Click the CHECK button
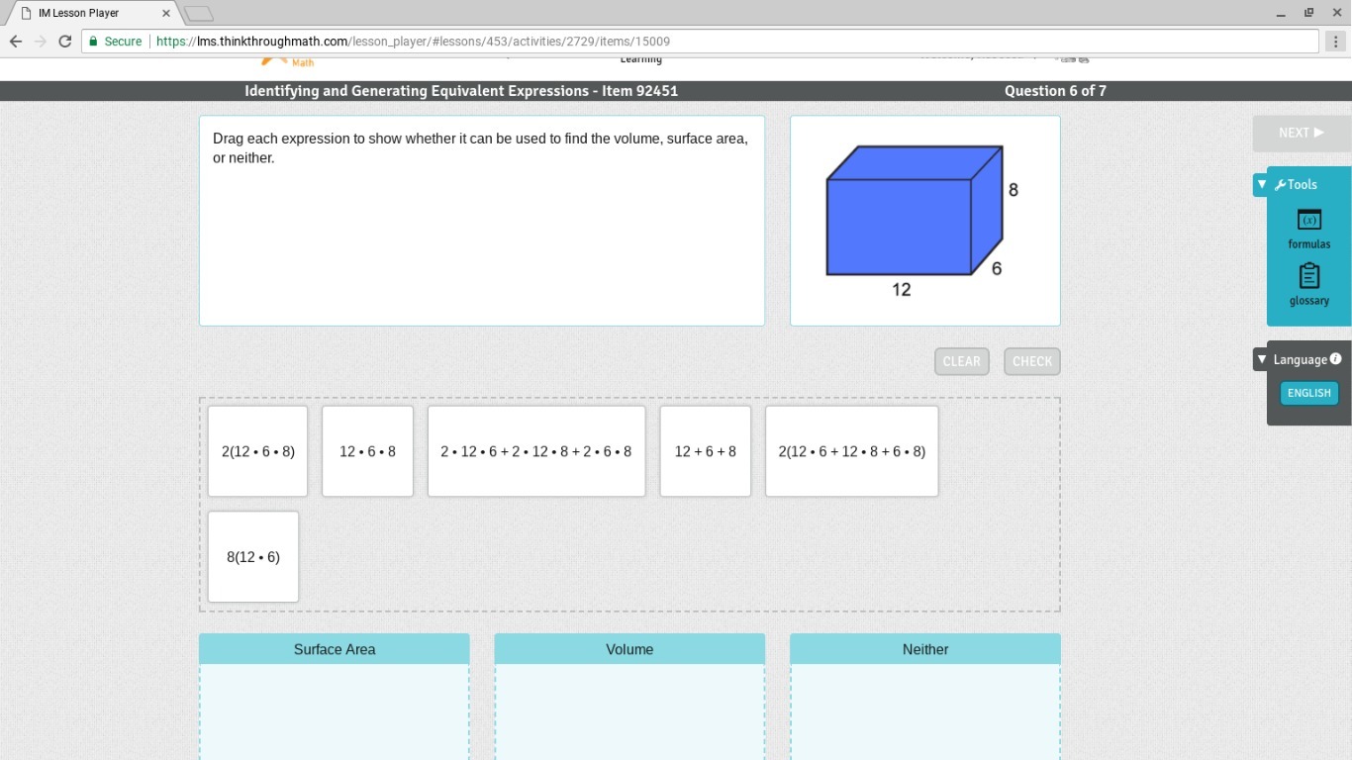The width and height of the screenshot is (1352, 760). (x=1032, y=361)
